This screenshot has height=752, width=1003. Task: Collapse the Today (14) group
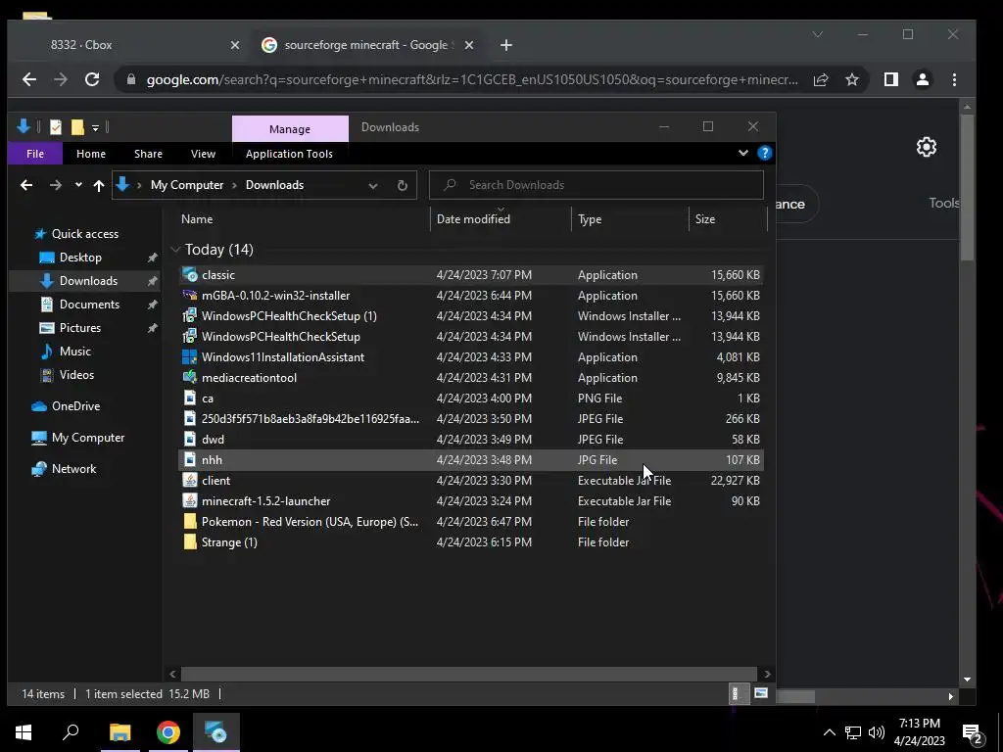point(175,250)
